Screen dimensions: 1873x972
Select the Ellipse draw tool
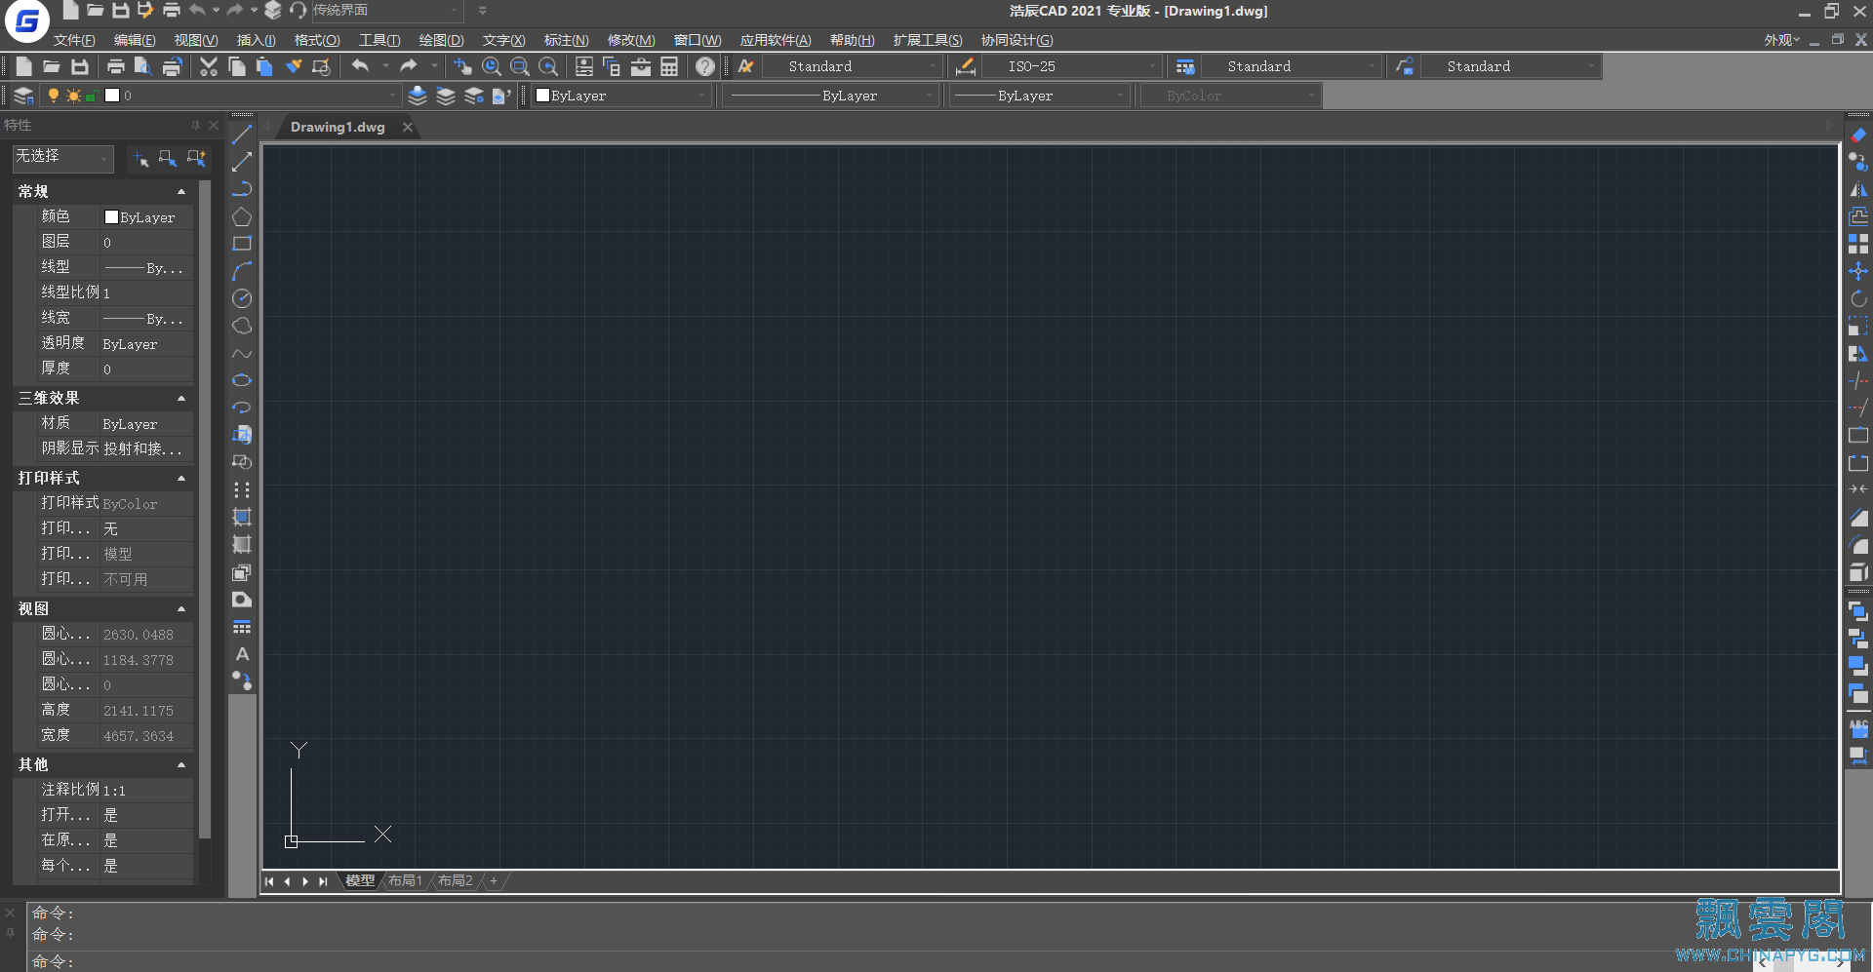242,380
